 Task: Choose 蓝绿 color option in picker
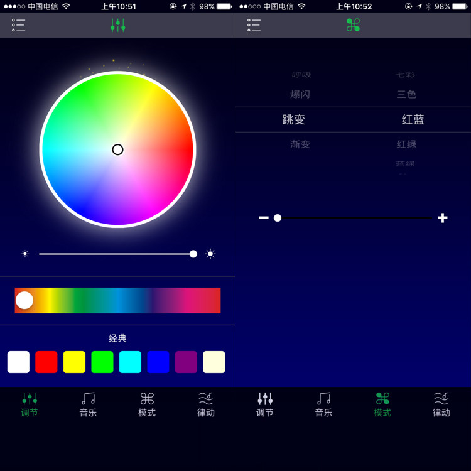[405, 164]
